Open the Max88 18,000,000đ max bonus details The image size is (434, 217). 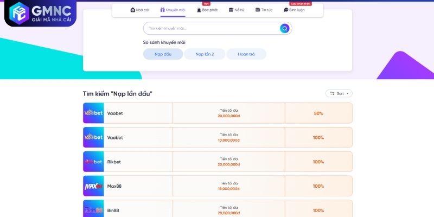point(228,186)
